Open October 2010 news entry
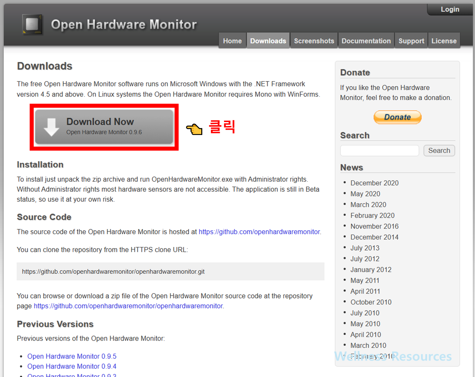This screenshot has height=377, width=475. point(371,302)
